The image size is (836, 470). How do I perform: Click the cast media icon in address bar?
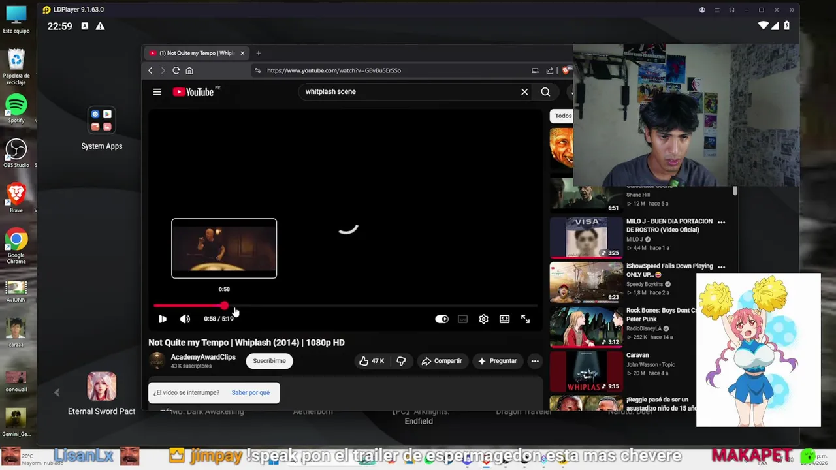[535, 70]
